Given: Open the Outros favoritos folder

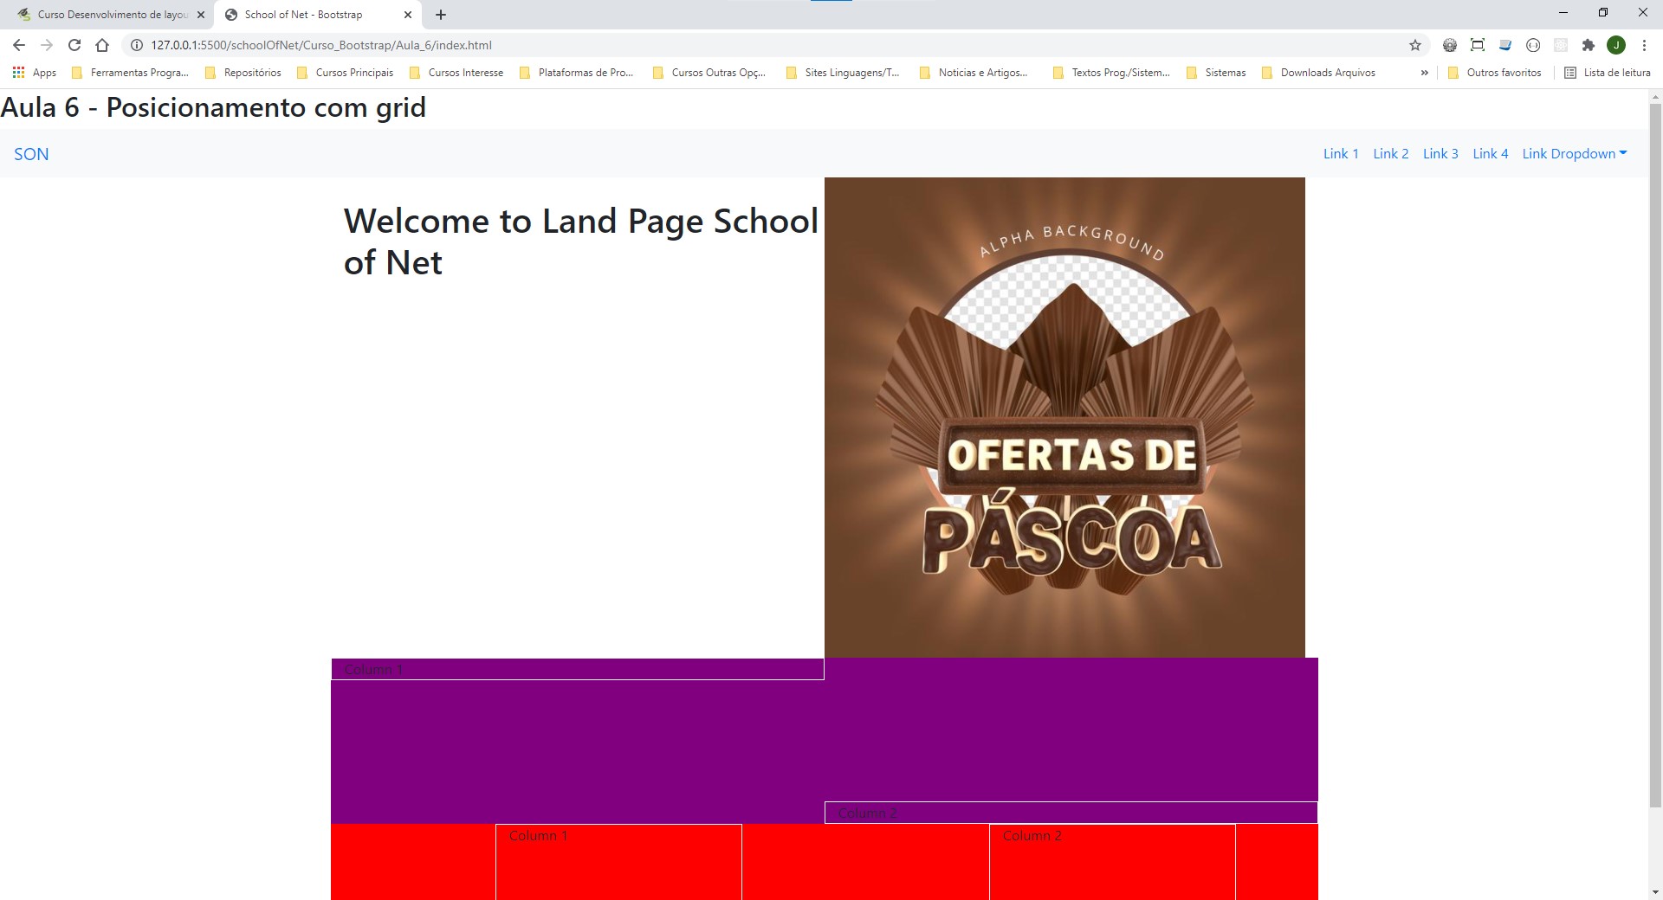Looking at the screenshot, I should (1494, 73).
